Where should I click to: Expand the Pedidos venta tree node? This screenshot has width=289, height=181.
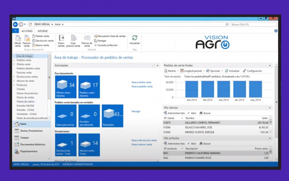coord(14,60)
